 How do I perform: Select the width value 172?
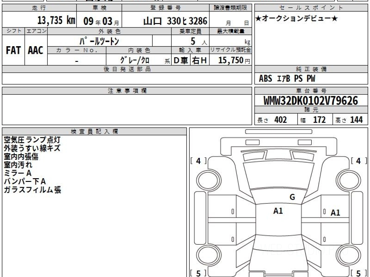click(319, 120)
